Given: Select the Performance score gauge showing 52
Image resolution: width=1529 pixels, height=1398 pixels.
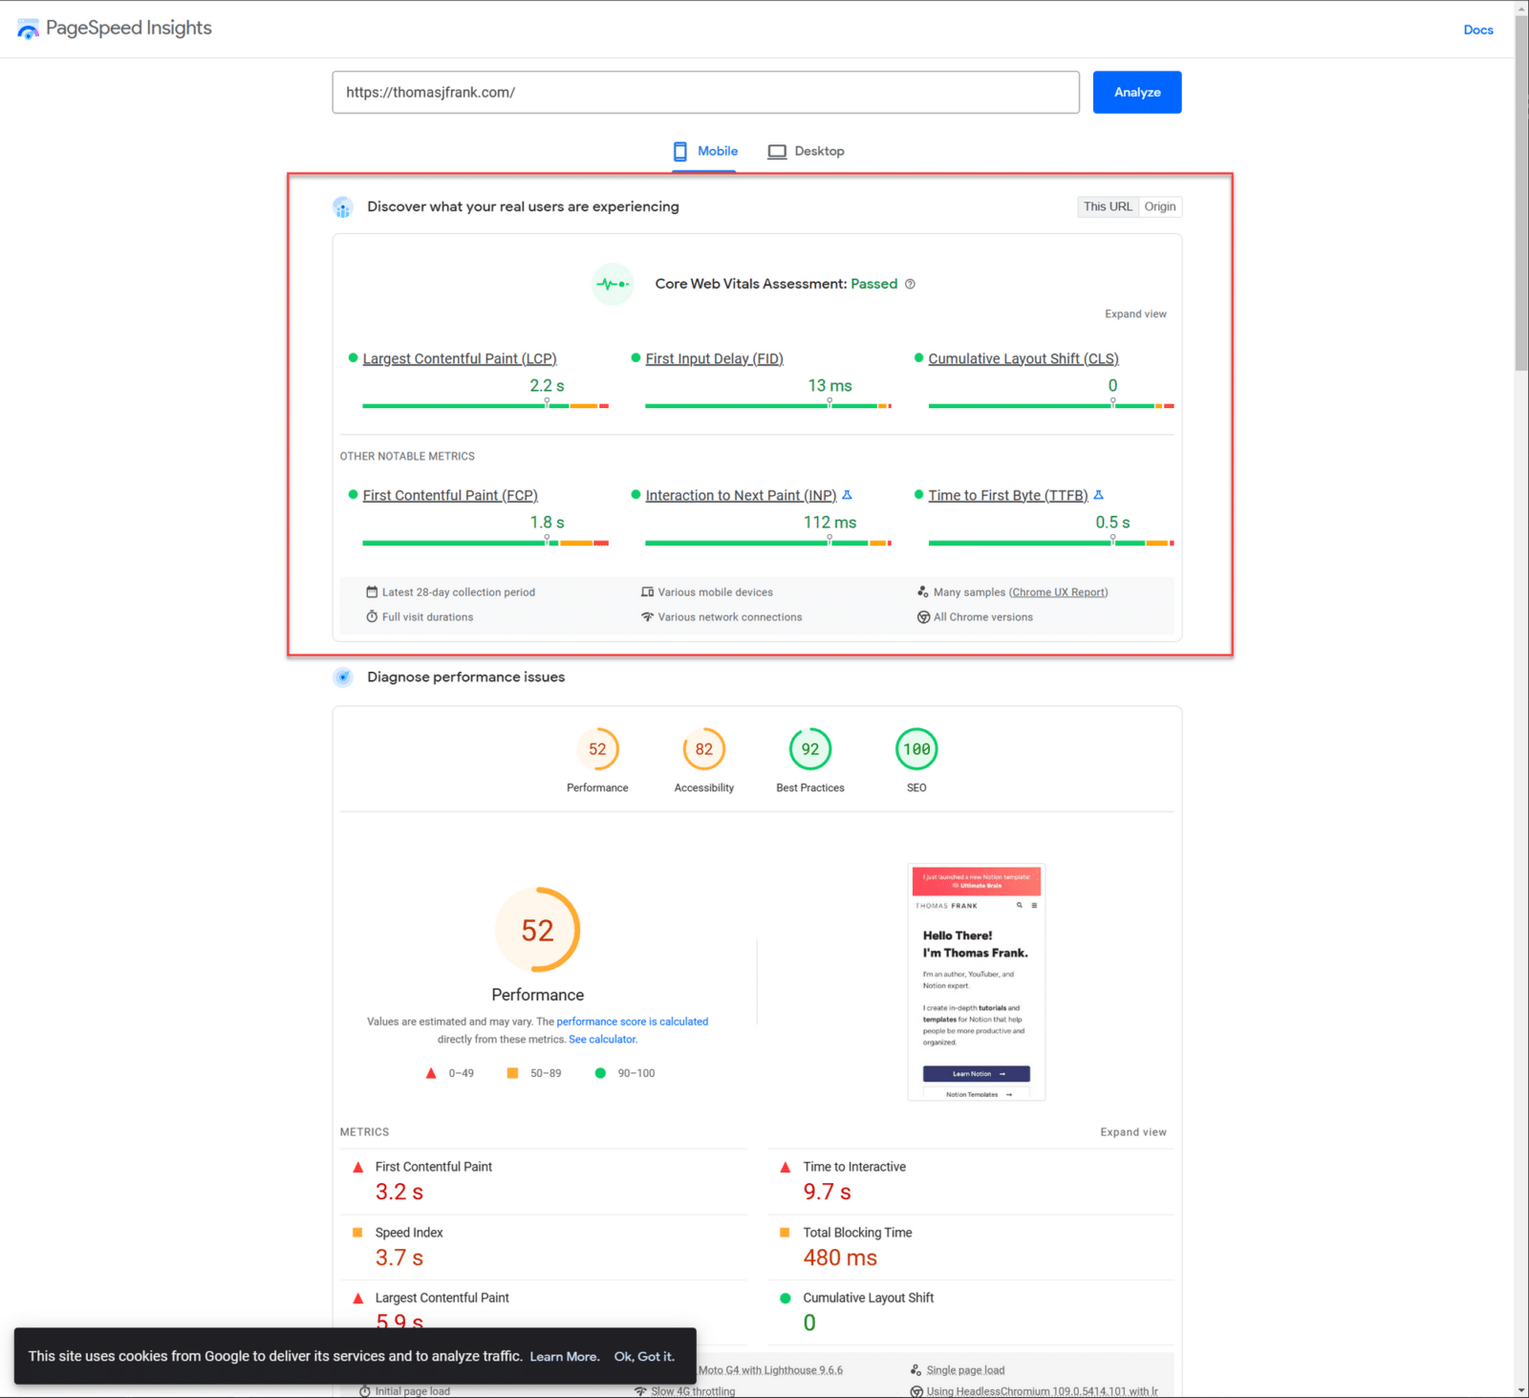Looking at the screenshot, I should tap(598, 749).
